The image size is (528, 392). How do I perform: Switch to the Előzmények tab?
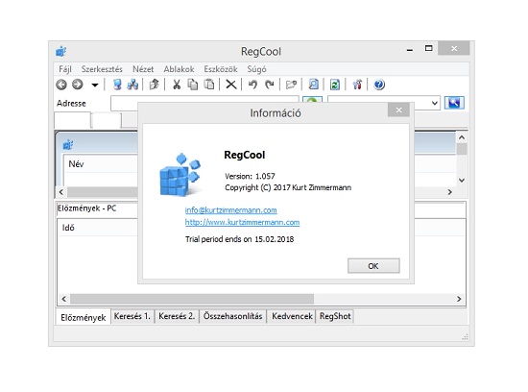pyautogui.click(x=84, y=317)
